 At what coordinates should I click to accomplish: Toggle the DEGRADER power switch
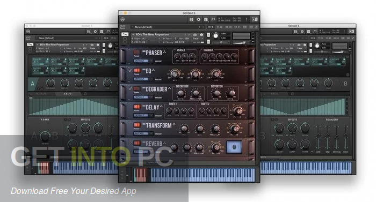pos(136,89)
